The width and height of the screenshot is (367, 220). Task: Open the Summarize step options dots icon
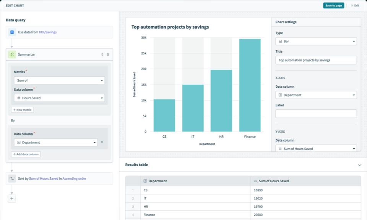tap(102, 54)
